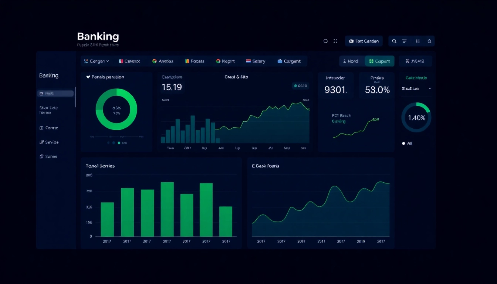Screen dimensions: 497x284
Task: Toggle the All legend indicator on the gauge card
Action: tap(406, 143)
